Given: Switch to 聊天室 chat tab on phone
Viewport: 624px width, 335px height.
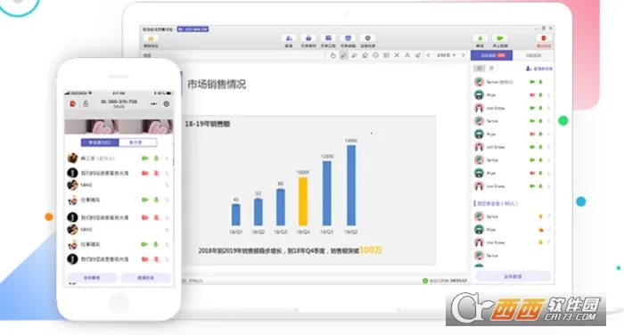Looking at the screenshot, I should tap(137, 142).
